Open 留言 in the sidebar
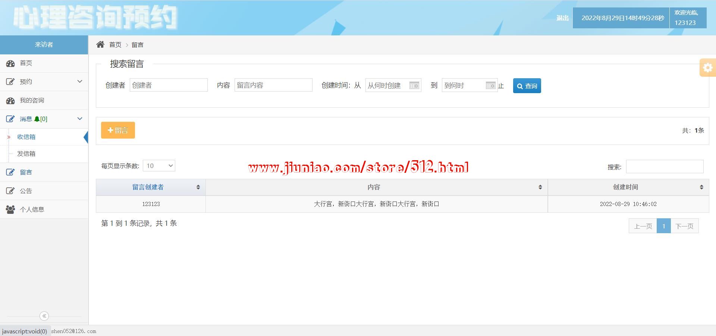 [44, 172]
